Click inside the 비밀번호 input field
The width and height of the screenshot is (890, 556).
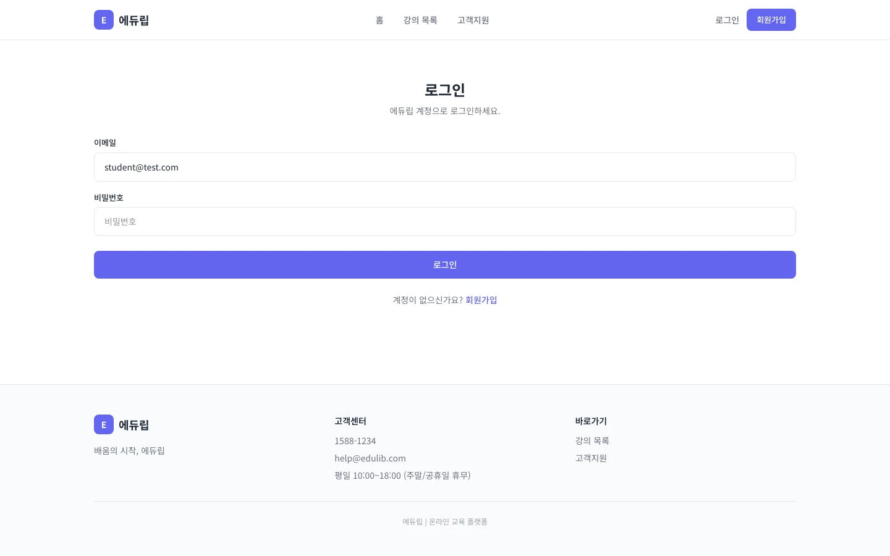[x=445, y=221]
